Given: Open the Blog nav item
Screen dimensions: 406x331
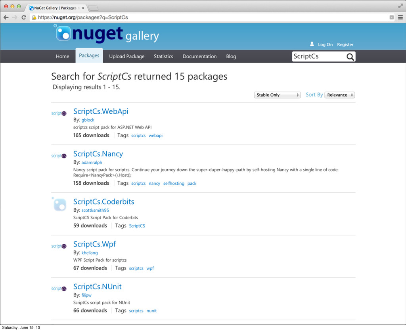Looking at the screenshot, I should (x=231, y=56).
